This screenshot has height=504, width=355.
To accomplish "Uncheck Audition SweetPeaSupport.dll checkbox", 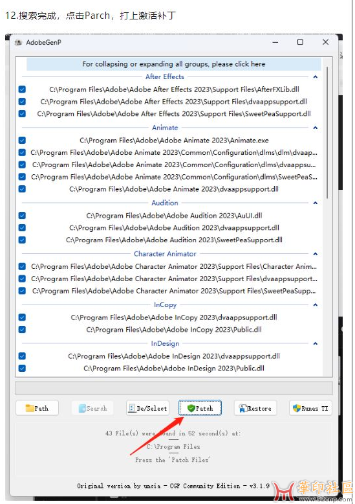I will pyautogui.click(x=22, y=240).
